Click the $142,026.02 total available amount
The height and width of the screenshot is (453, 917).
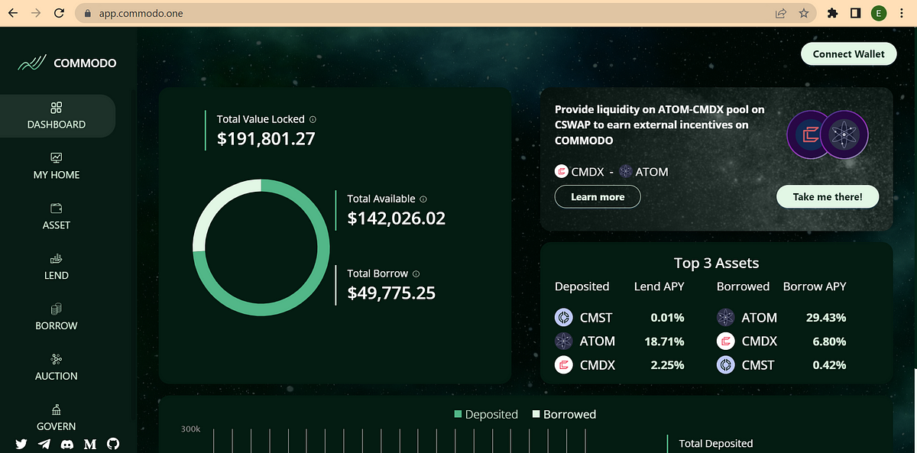[x=396, y=218]
